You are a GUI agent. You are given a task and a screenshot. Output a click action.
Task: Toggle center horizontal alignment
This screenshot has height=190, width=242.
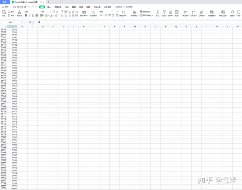click(x=66, y=15)
